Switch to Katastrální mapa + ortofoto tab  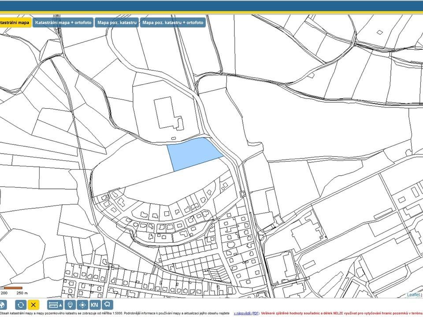[x=63, y=22]
